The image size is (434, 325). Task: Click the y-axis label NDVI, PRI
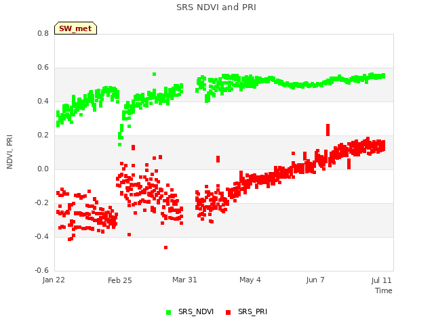pyautogui.click(x=9, y=152)
